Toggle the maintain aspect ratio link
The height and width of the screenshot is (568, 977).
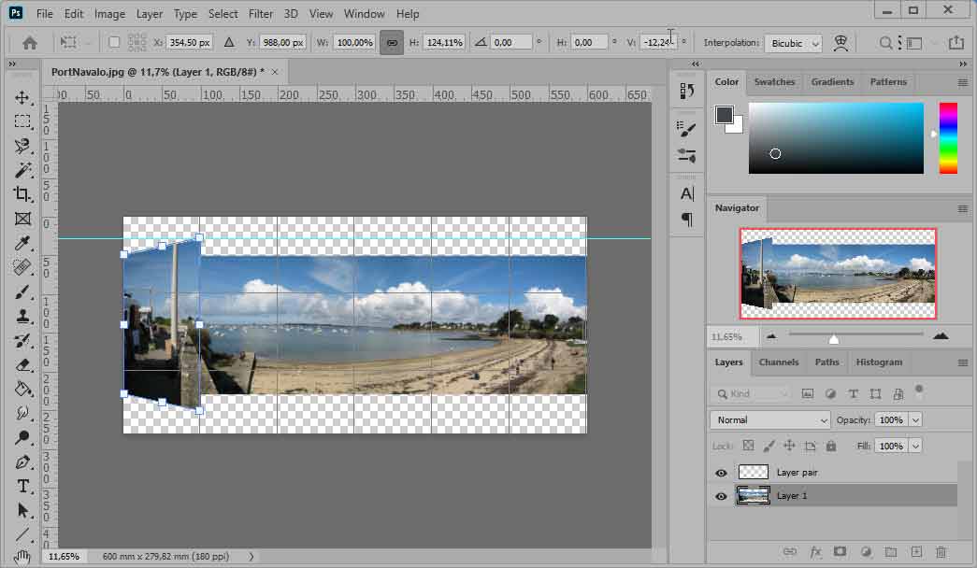(x=392, y=43)
